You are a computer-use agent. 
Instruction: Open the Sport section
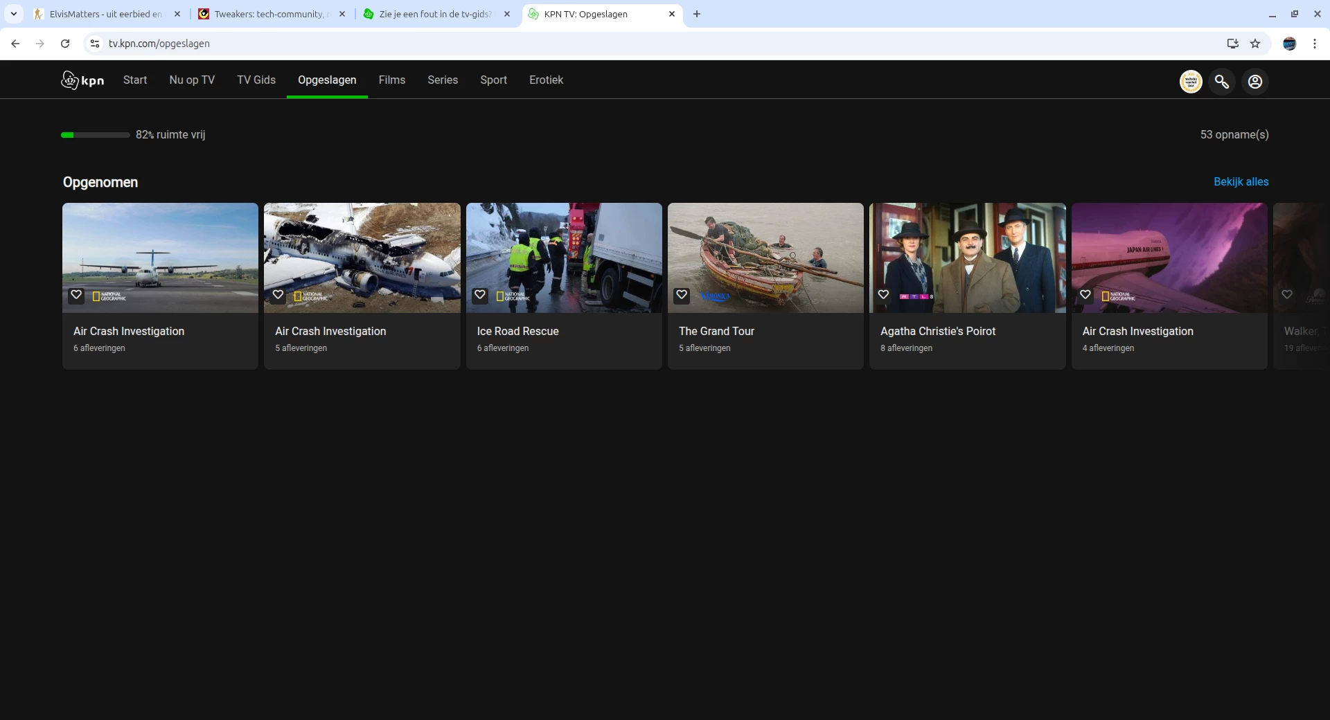click(x=494, y=80)
